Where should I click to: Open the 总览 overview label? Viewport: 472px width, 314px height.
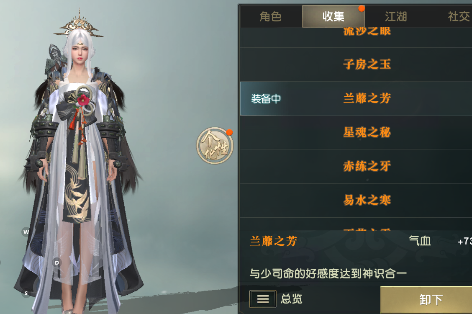tap(291, 299)
